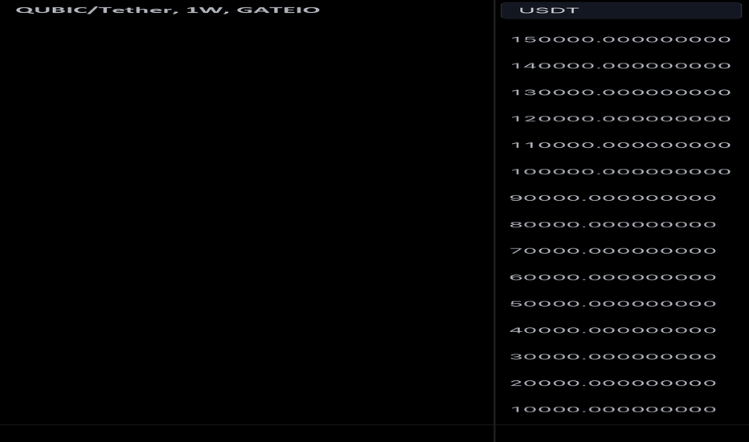Click price label 120000.000000000

coord(621,118)
